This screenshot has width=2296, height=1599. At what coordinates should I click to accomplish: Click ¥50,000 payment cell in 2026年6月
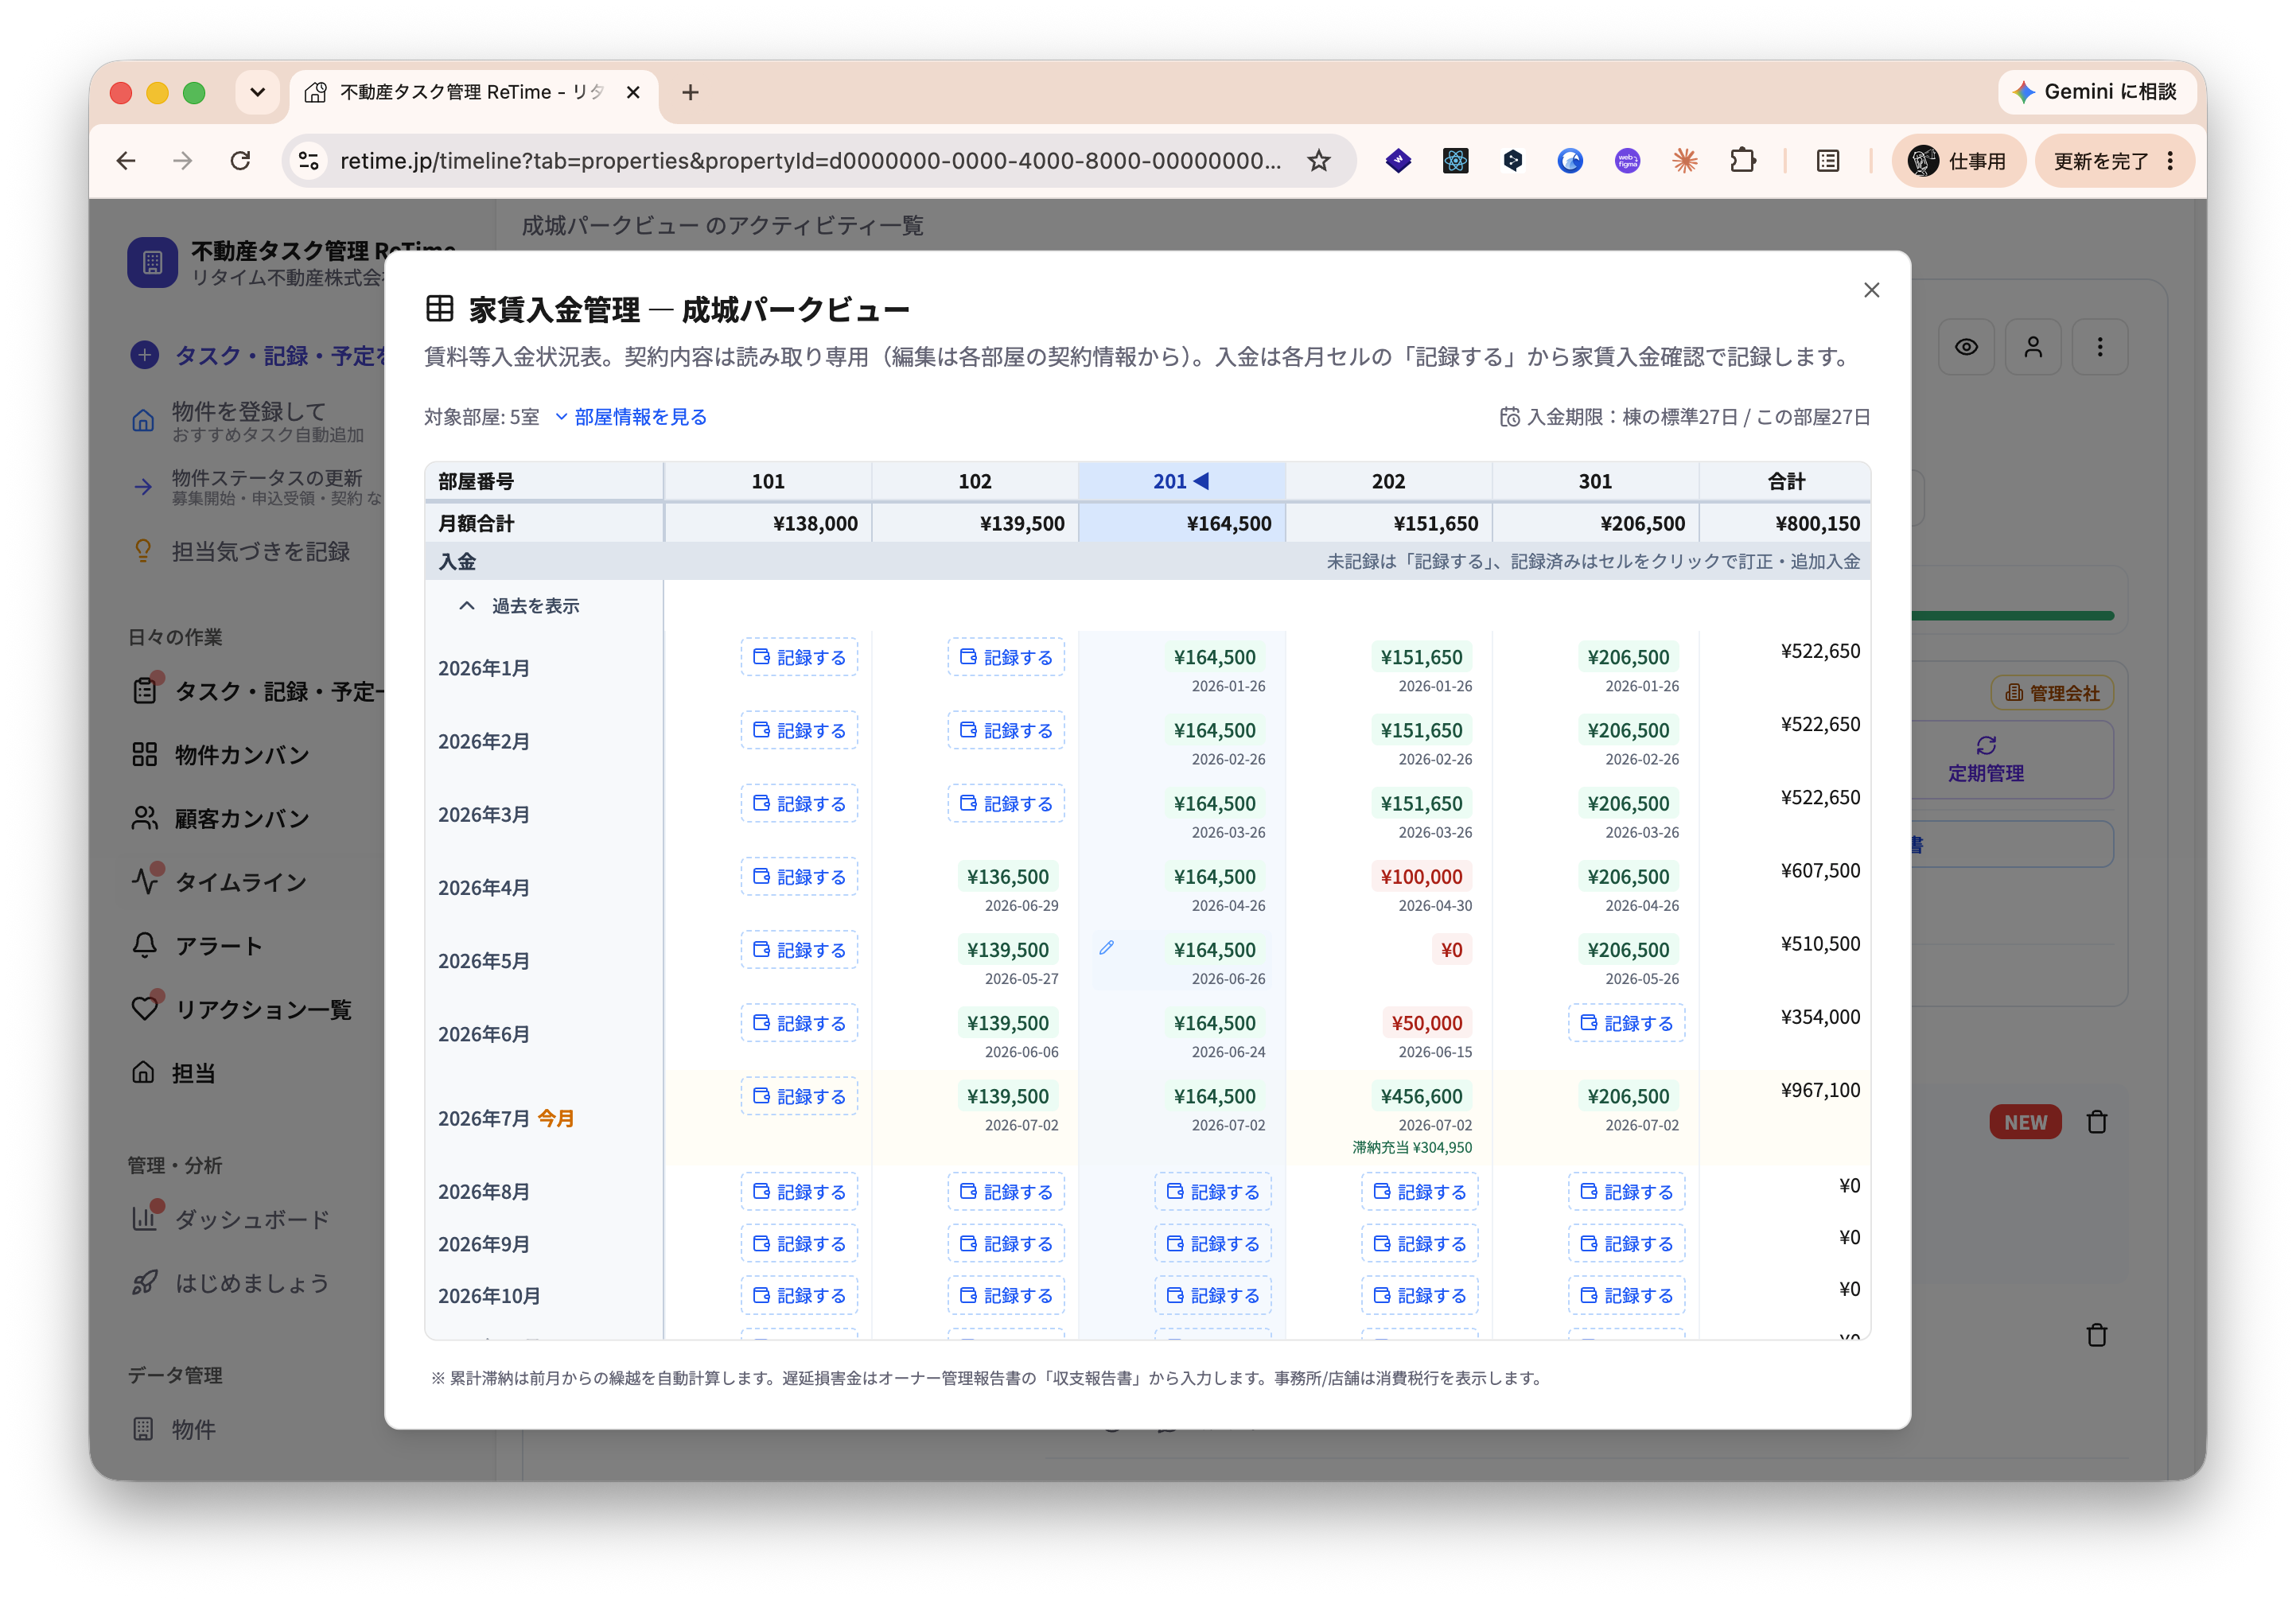1426,1023
